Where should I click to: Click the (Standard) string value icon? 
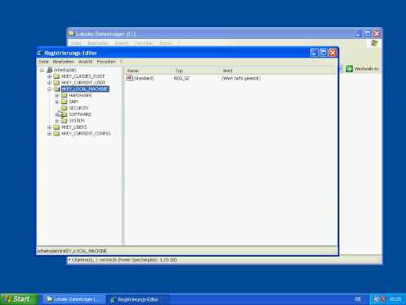[x=129, y=78]
